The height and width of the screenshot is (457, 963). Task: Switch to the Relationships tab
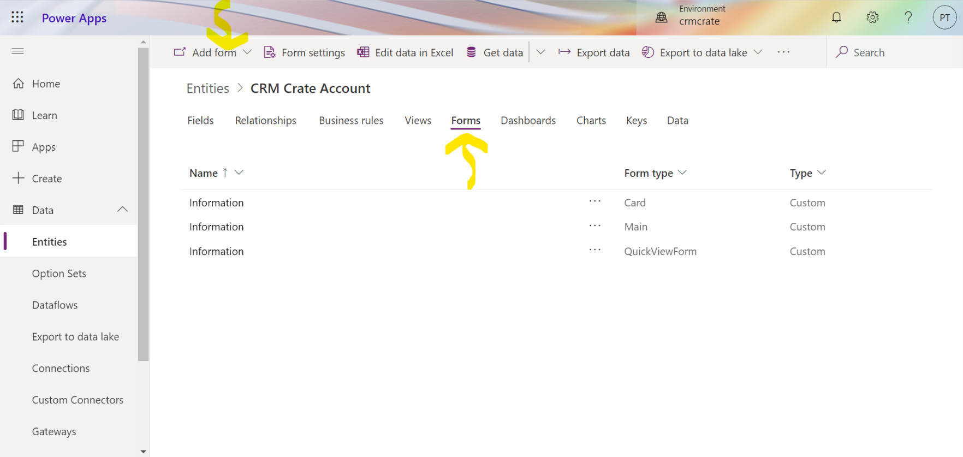(x=266, y=120)
